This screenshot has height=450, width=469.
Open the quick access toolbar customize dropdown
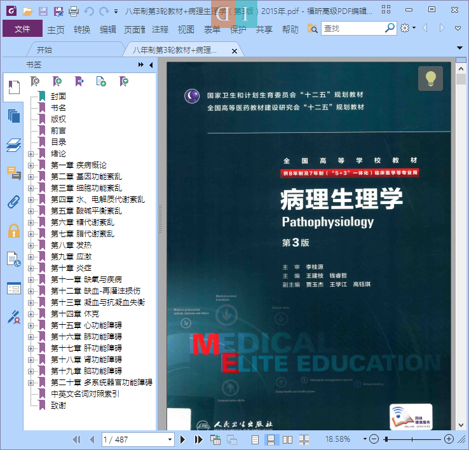pyautogui.click(x=116, y=12)
